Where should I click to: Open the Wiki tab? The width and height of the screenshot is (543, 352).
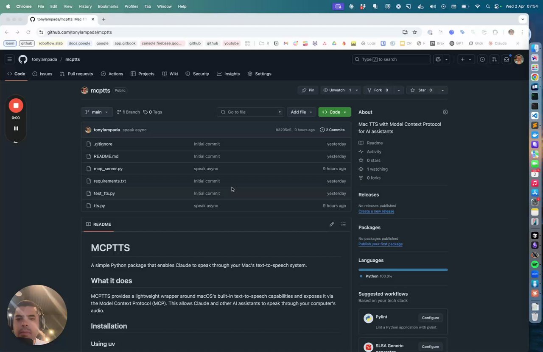(x=170, y=74)
